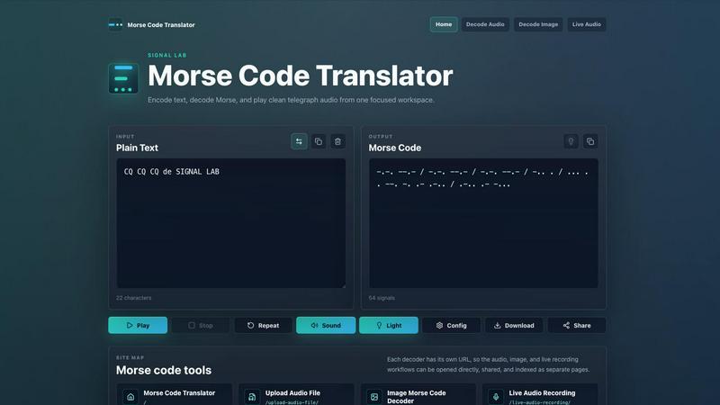
Task: Start playback with the Play button
Action: click(138, 325)
